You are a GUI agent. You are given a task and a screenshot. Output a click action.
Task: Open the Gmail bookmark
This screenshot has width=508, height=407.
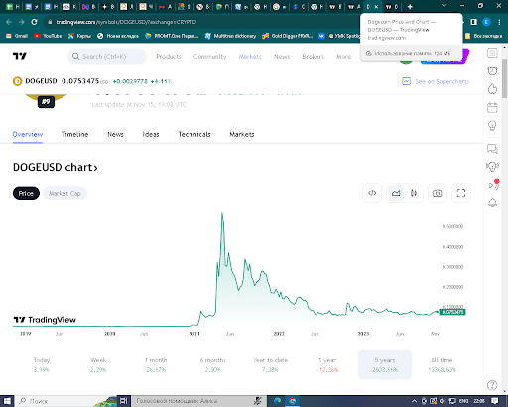[x=17, y=36]
